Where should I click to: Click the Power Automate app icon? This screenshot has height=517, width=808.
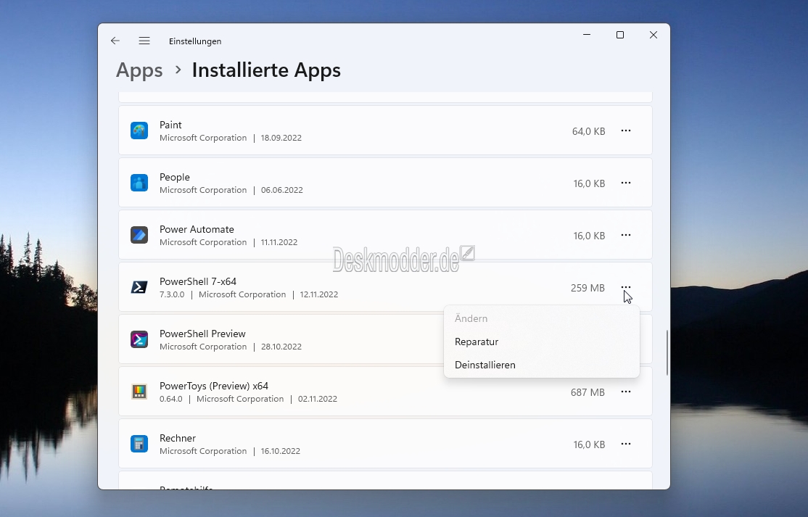click(139, 236)
